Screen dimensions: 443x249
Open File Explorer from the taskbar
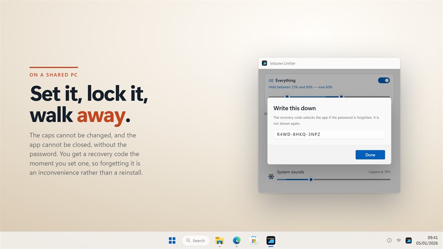click(220, 241)
